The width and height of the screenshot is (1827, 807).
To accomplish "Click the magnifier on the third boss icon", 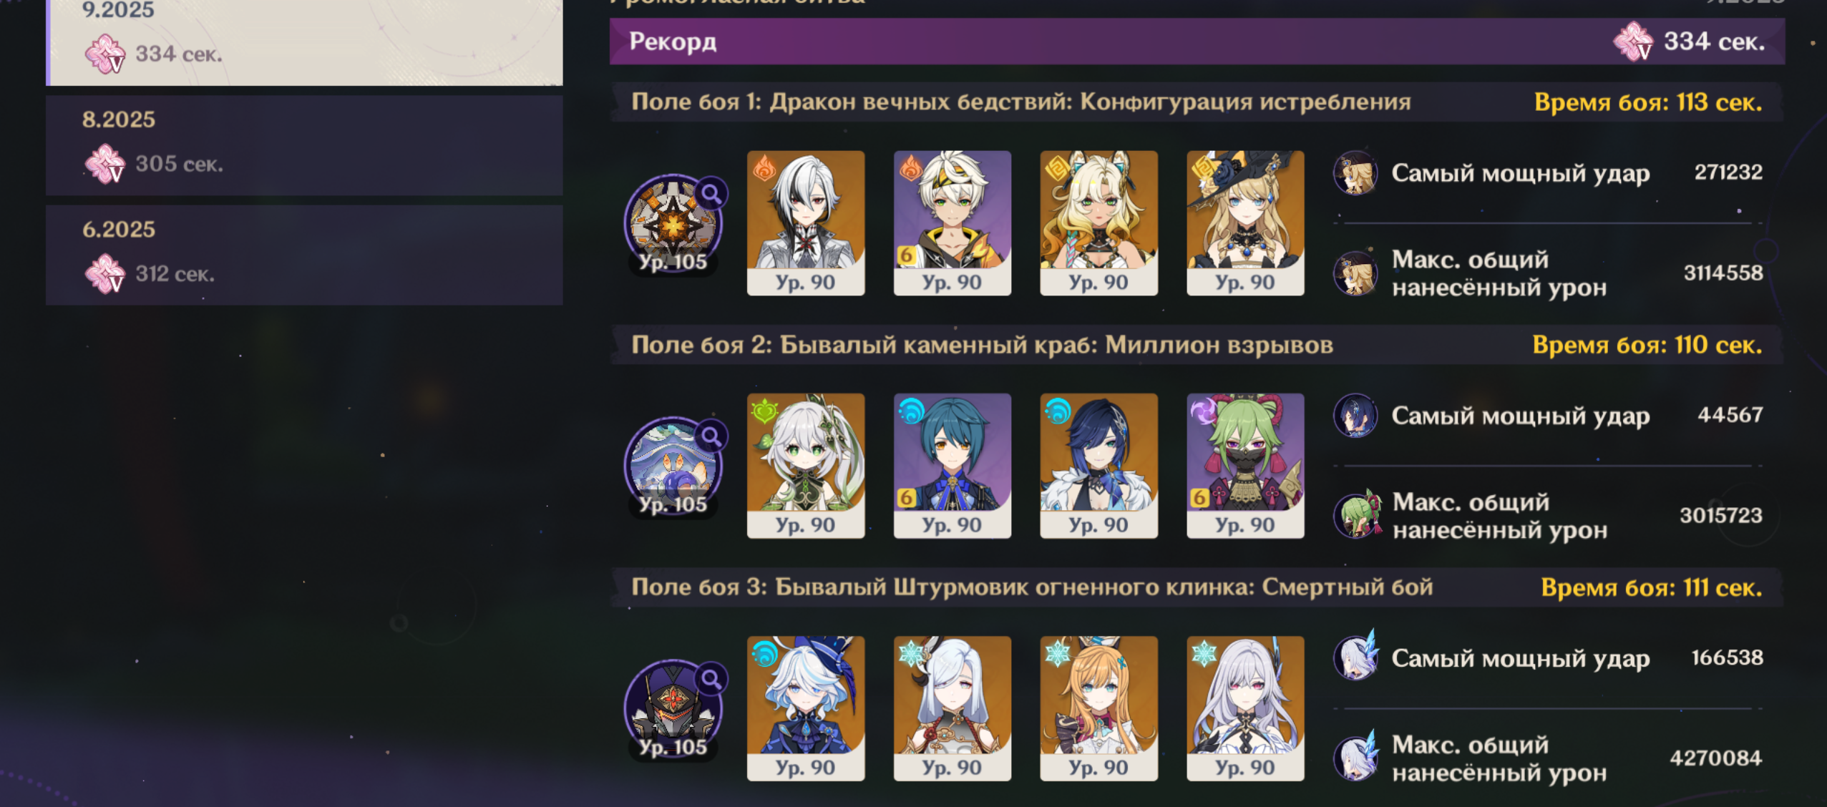I will pos(711,678).
